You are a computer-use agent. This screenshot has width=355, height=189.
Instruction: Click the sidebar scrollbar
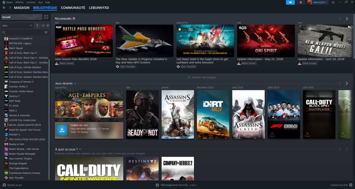[49, 120]
